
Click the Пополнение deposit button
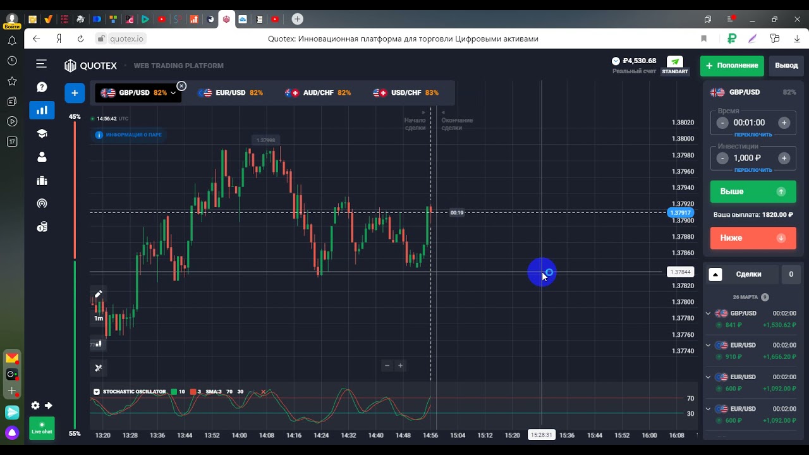click(732, 66)
